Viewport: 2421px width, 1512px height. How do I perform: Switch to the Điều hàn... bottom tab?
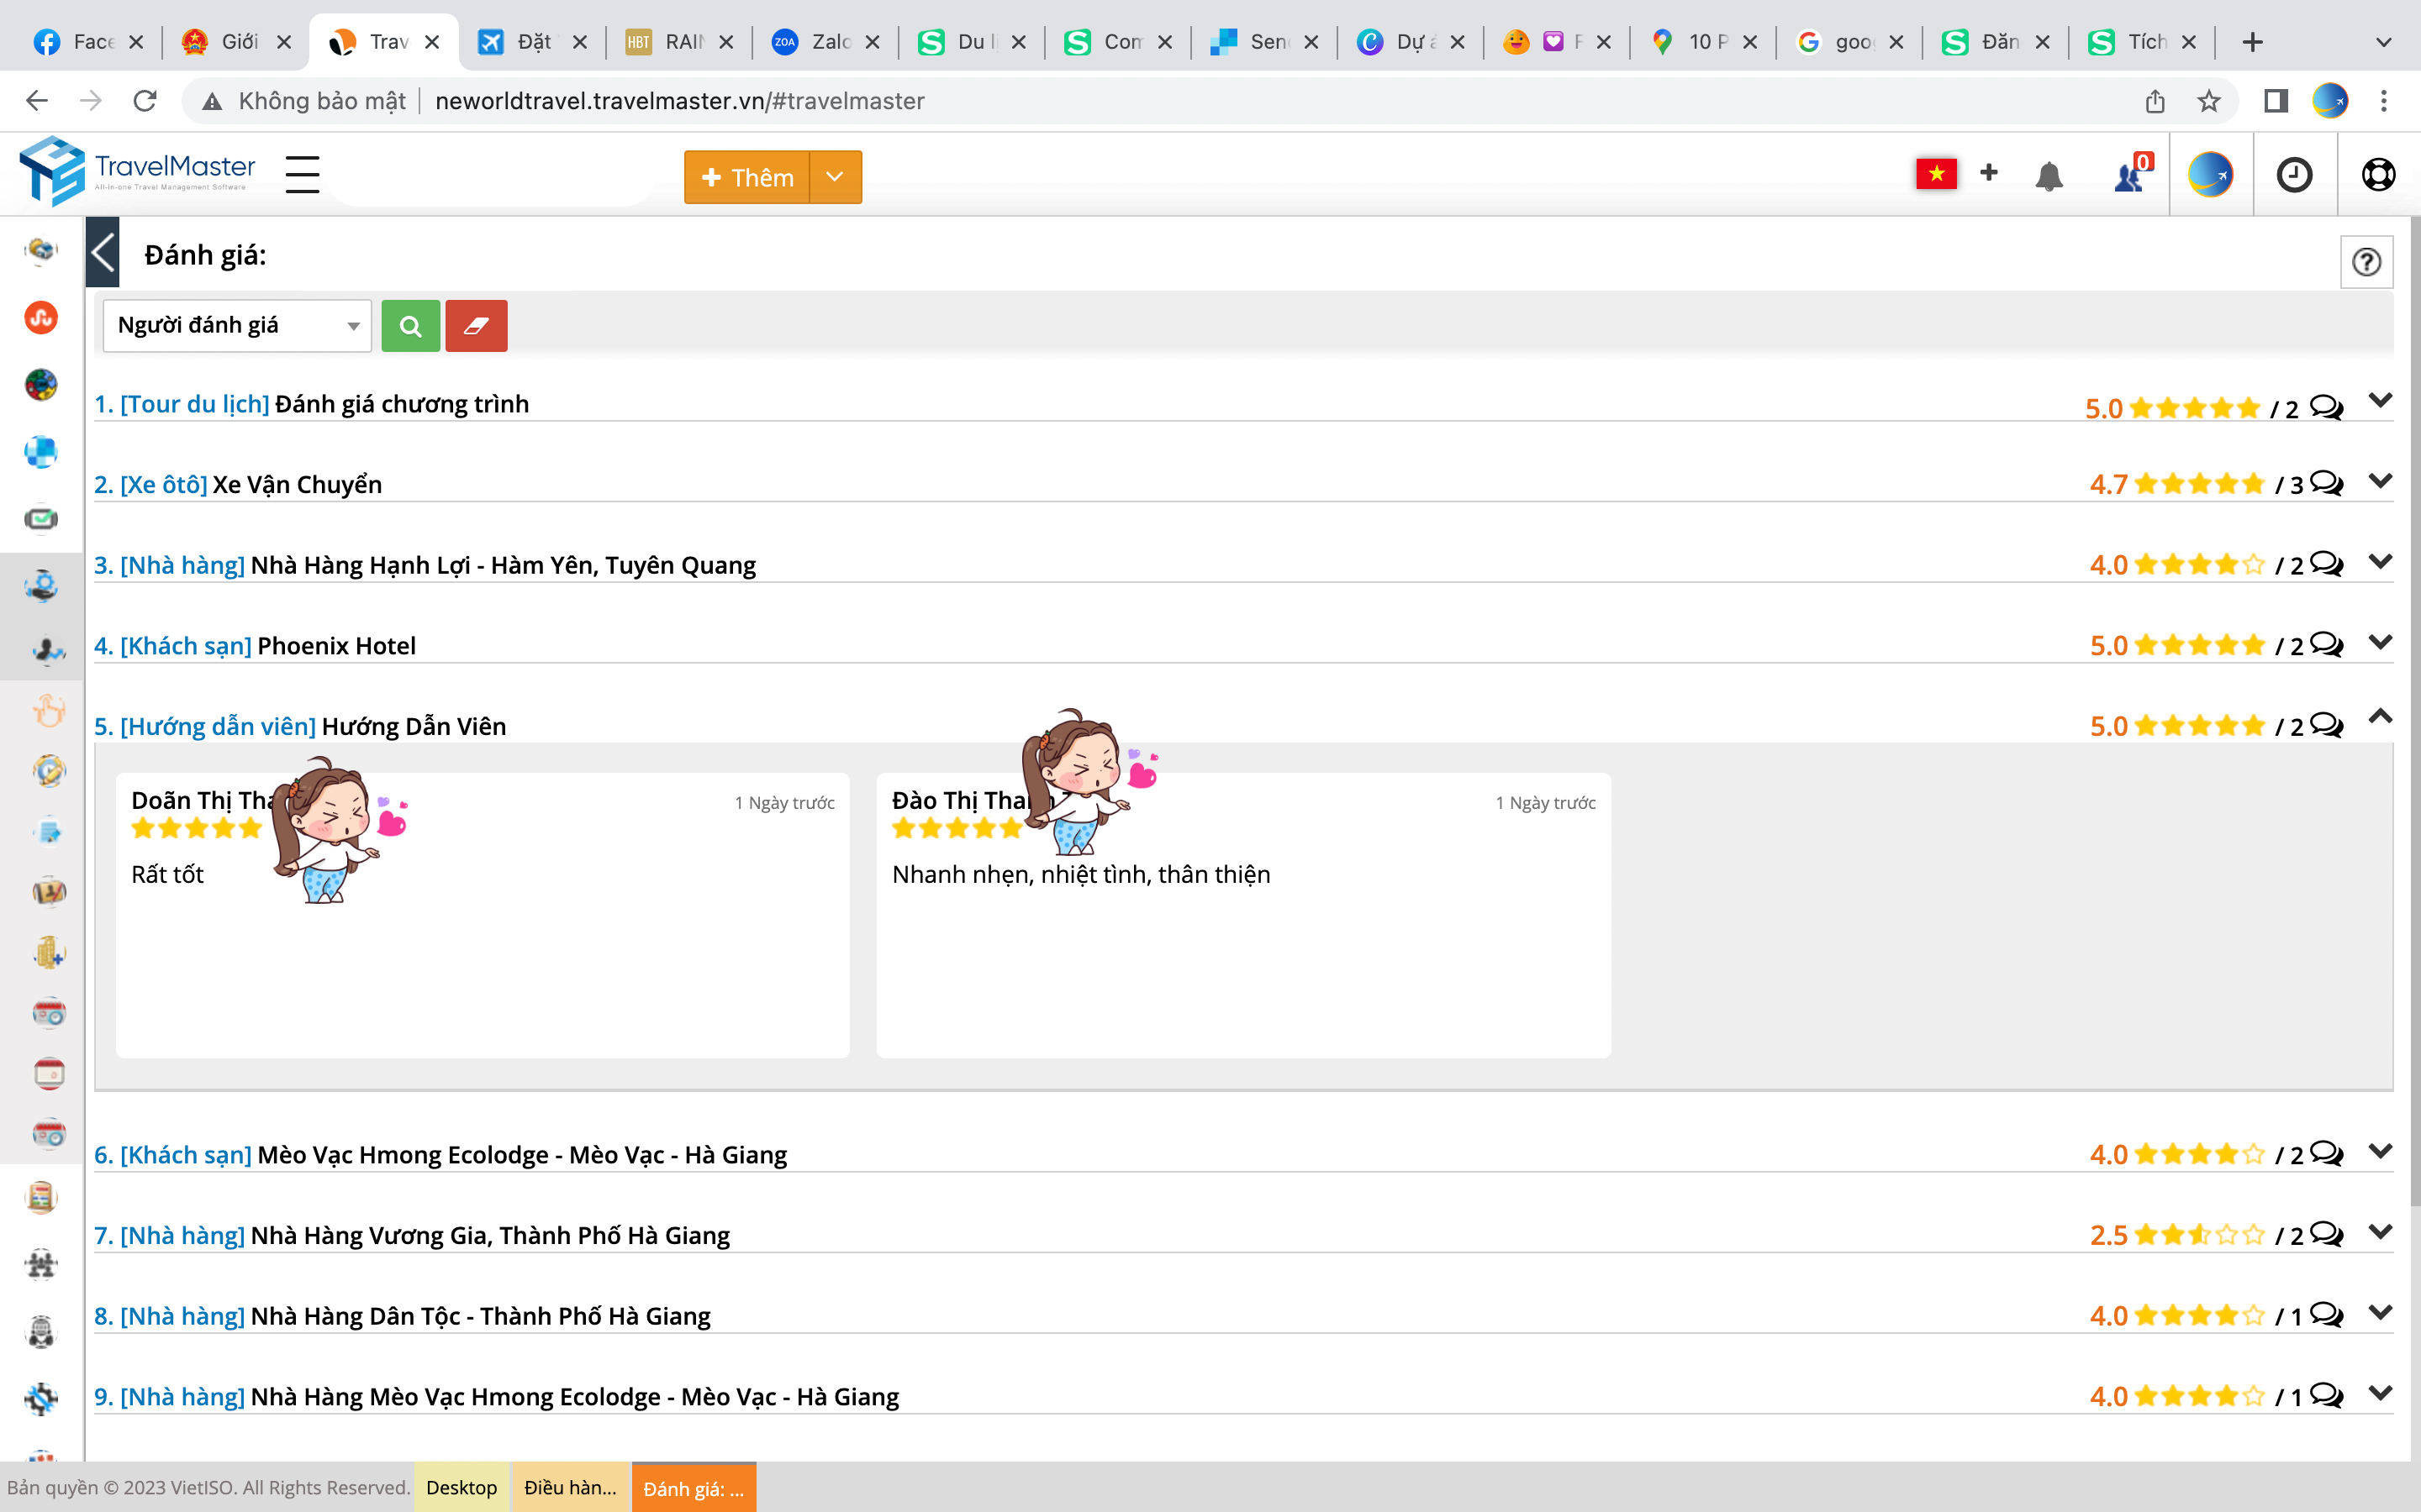pyautogui.click(x=570, y=1488)
